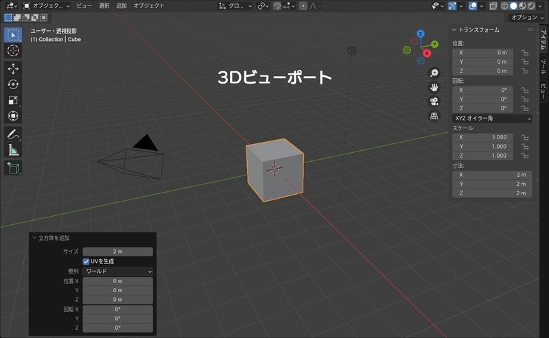Set selection mode to new (first icon)
Screen dimensions: 549x338
coord(8,18)
